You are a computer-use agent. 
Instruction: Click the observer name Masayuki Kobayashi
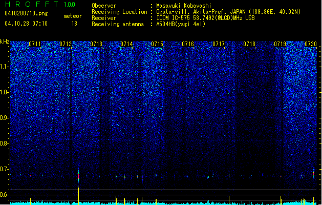tap(184, 6)
